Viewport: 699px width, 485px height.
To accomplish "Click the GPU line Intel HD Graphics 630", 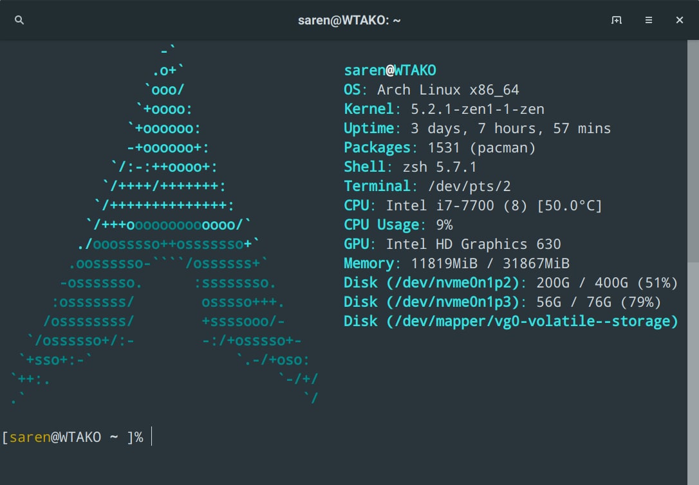I will (x=452, y=244).
